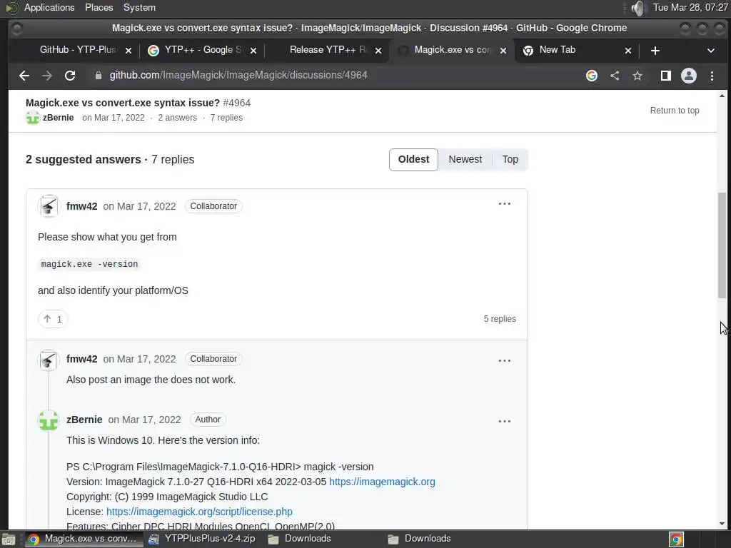
Task: Open a new tab with plus button
Action: [655, 51]
